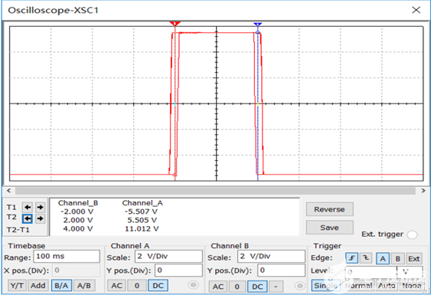The image size is (431, 295).
Task: Click the red T1 cursor marker
Action: [175, 24]
